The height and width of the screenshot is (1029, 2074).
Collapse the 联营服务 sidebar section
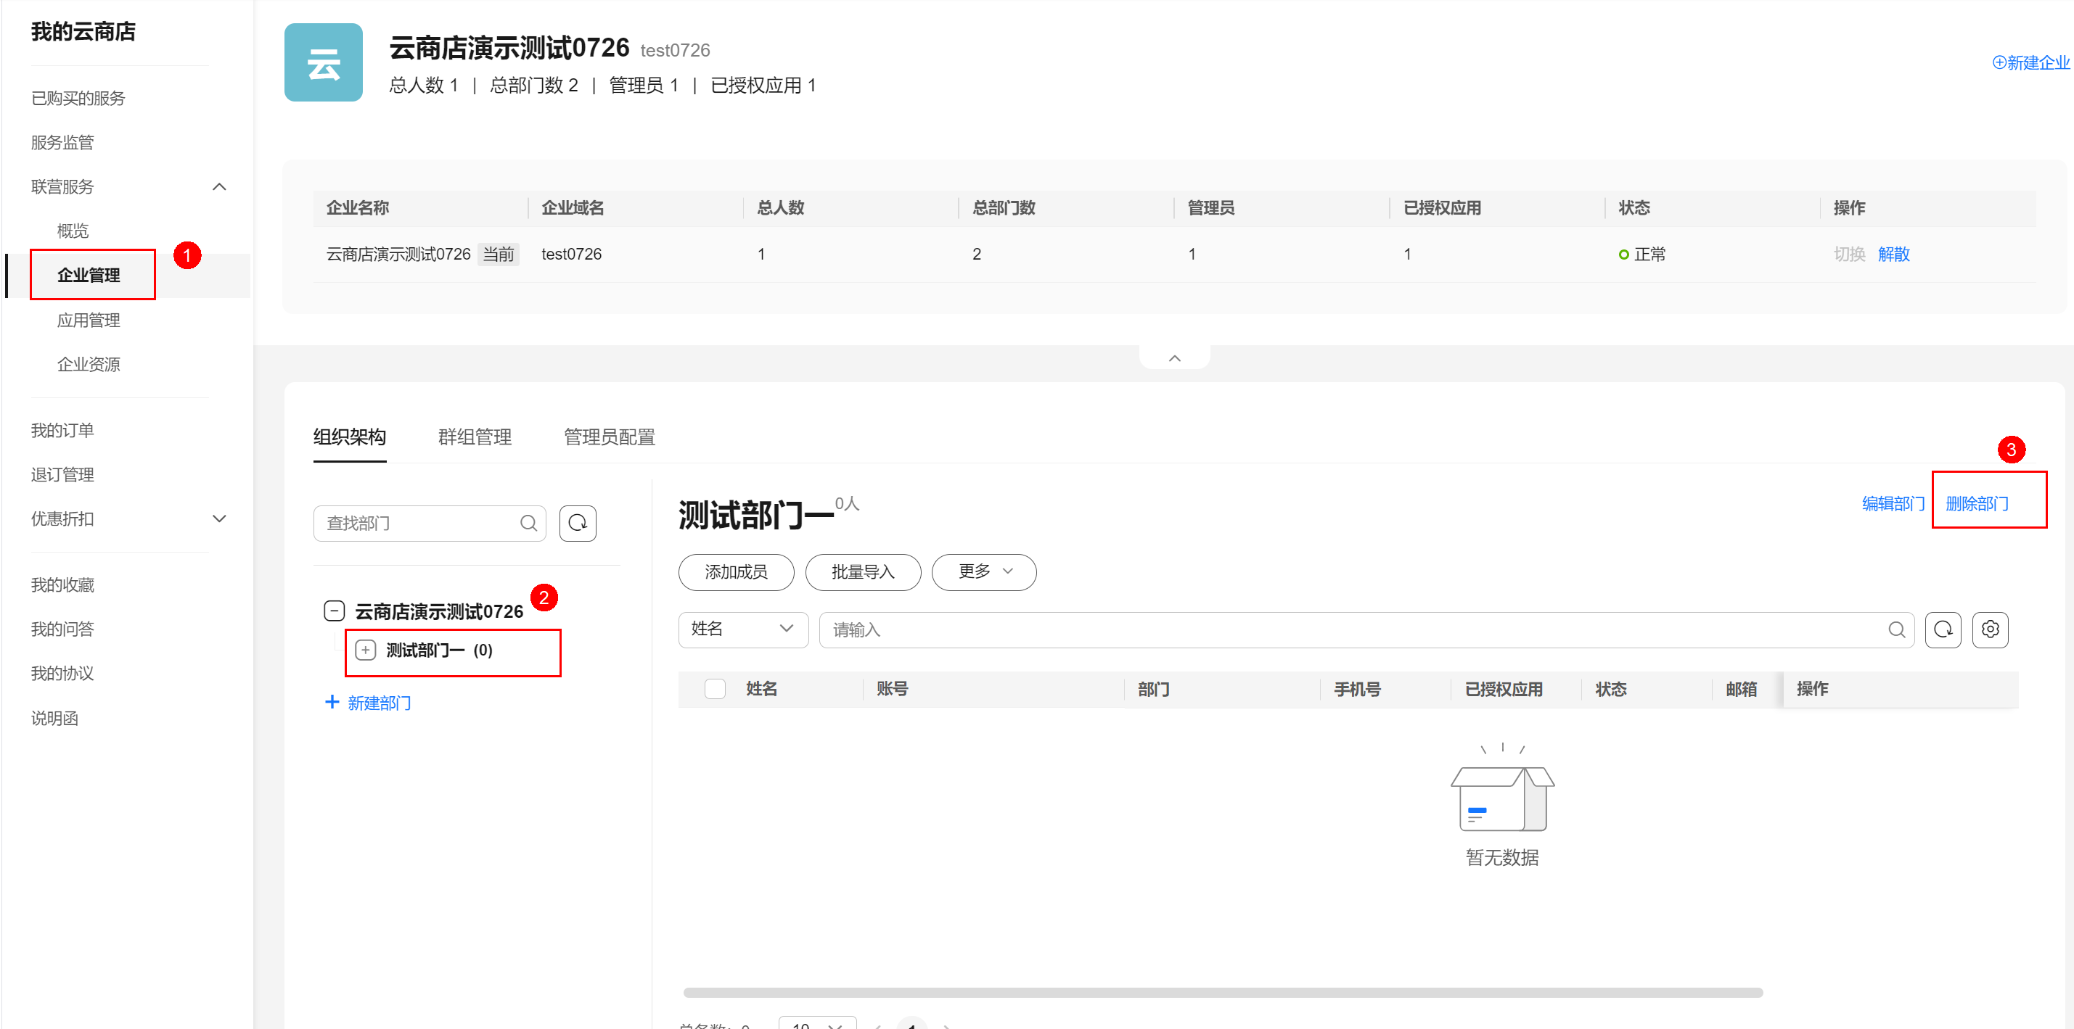(x=219, y=186)
